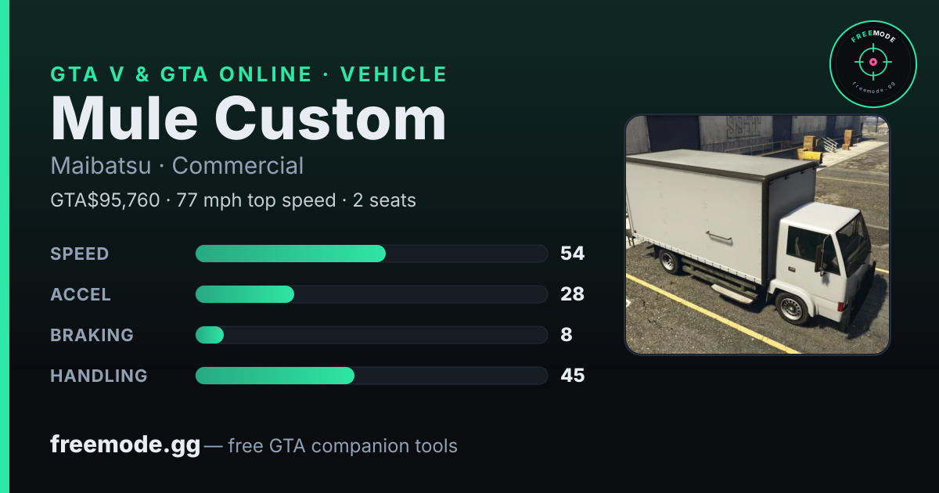Click the Maibatsu · Commercial subtitle
This screenshot has width=939, height=493.
click(x=177, y=166)
